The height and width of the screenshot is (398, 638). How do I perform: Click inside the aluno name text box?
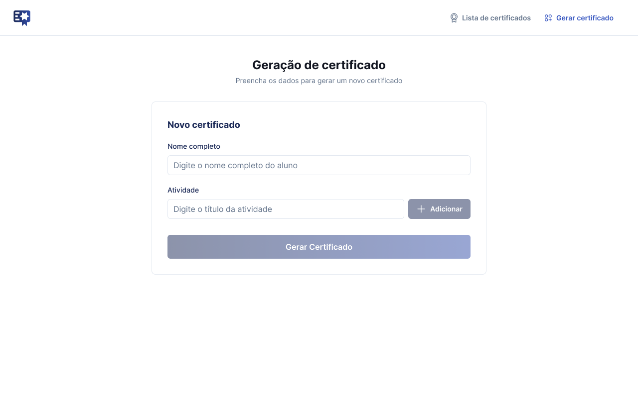click(319, 165)
